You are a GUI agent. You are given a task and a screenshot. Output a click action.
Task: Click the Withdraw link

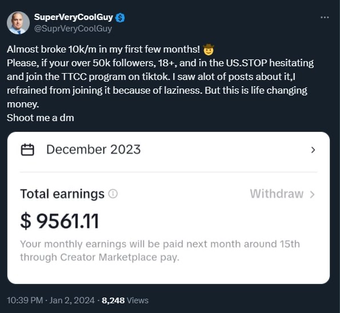pos(277,194)
